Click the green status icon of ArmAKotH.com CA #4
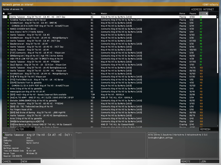Image resolution: width=221 pixels, height=165 pixels. click(8, 23)
